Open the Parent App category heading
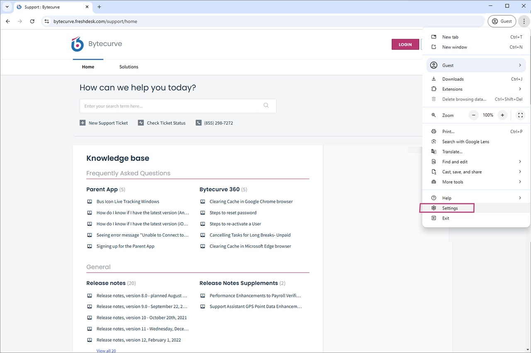This screenshot has height=353, width=531. click(102, 189)
